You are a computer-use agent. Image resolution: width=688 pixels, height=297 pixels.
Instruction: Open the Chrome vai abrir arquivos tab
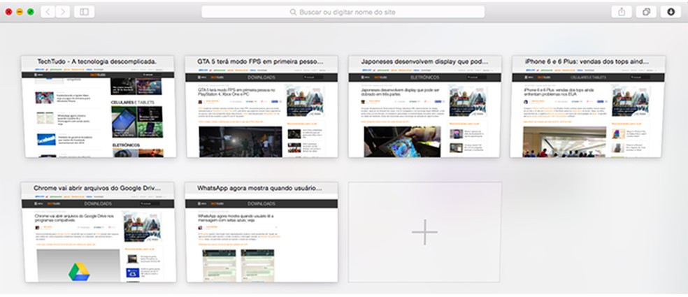pos(99,232)
